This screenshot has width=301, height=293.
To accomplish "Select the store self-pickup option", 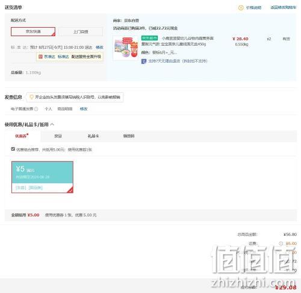I will pos(81,31).
